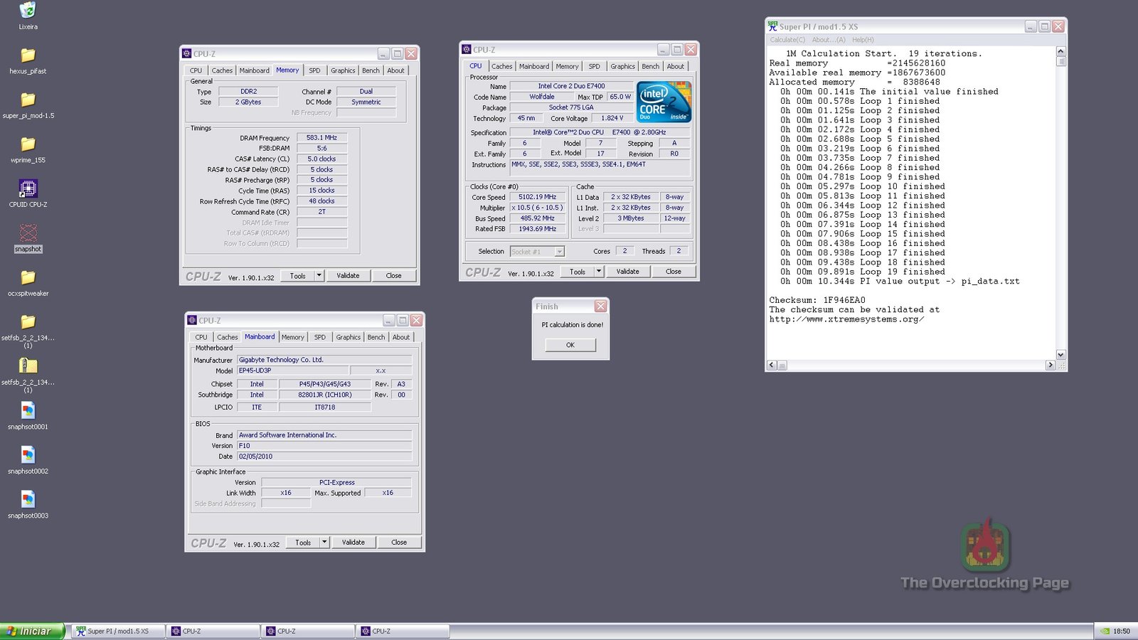Select the snapshot desktop icon
1138x640 pixels.
tap(28, 234)
